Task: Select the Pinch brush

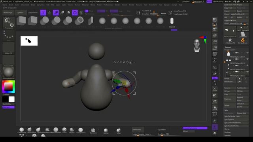Action: [x=64, y=131]
